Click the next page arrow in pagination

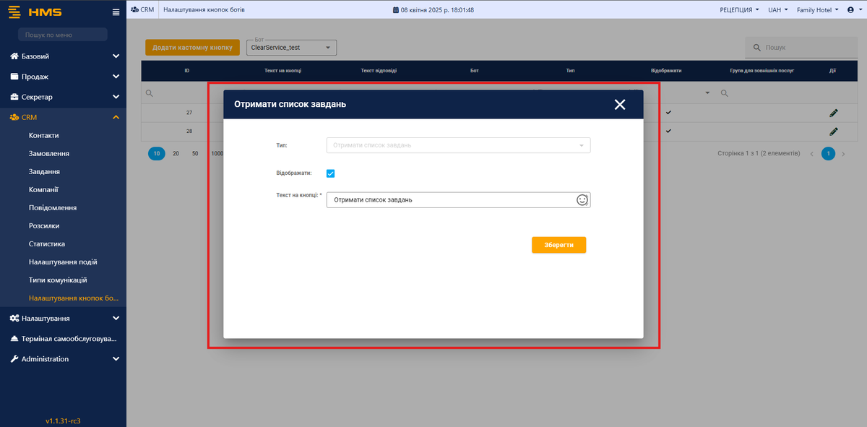843,154
